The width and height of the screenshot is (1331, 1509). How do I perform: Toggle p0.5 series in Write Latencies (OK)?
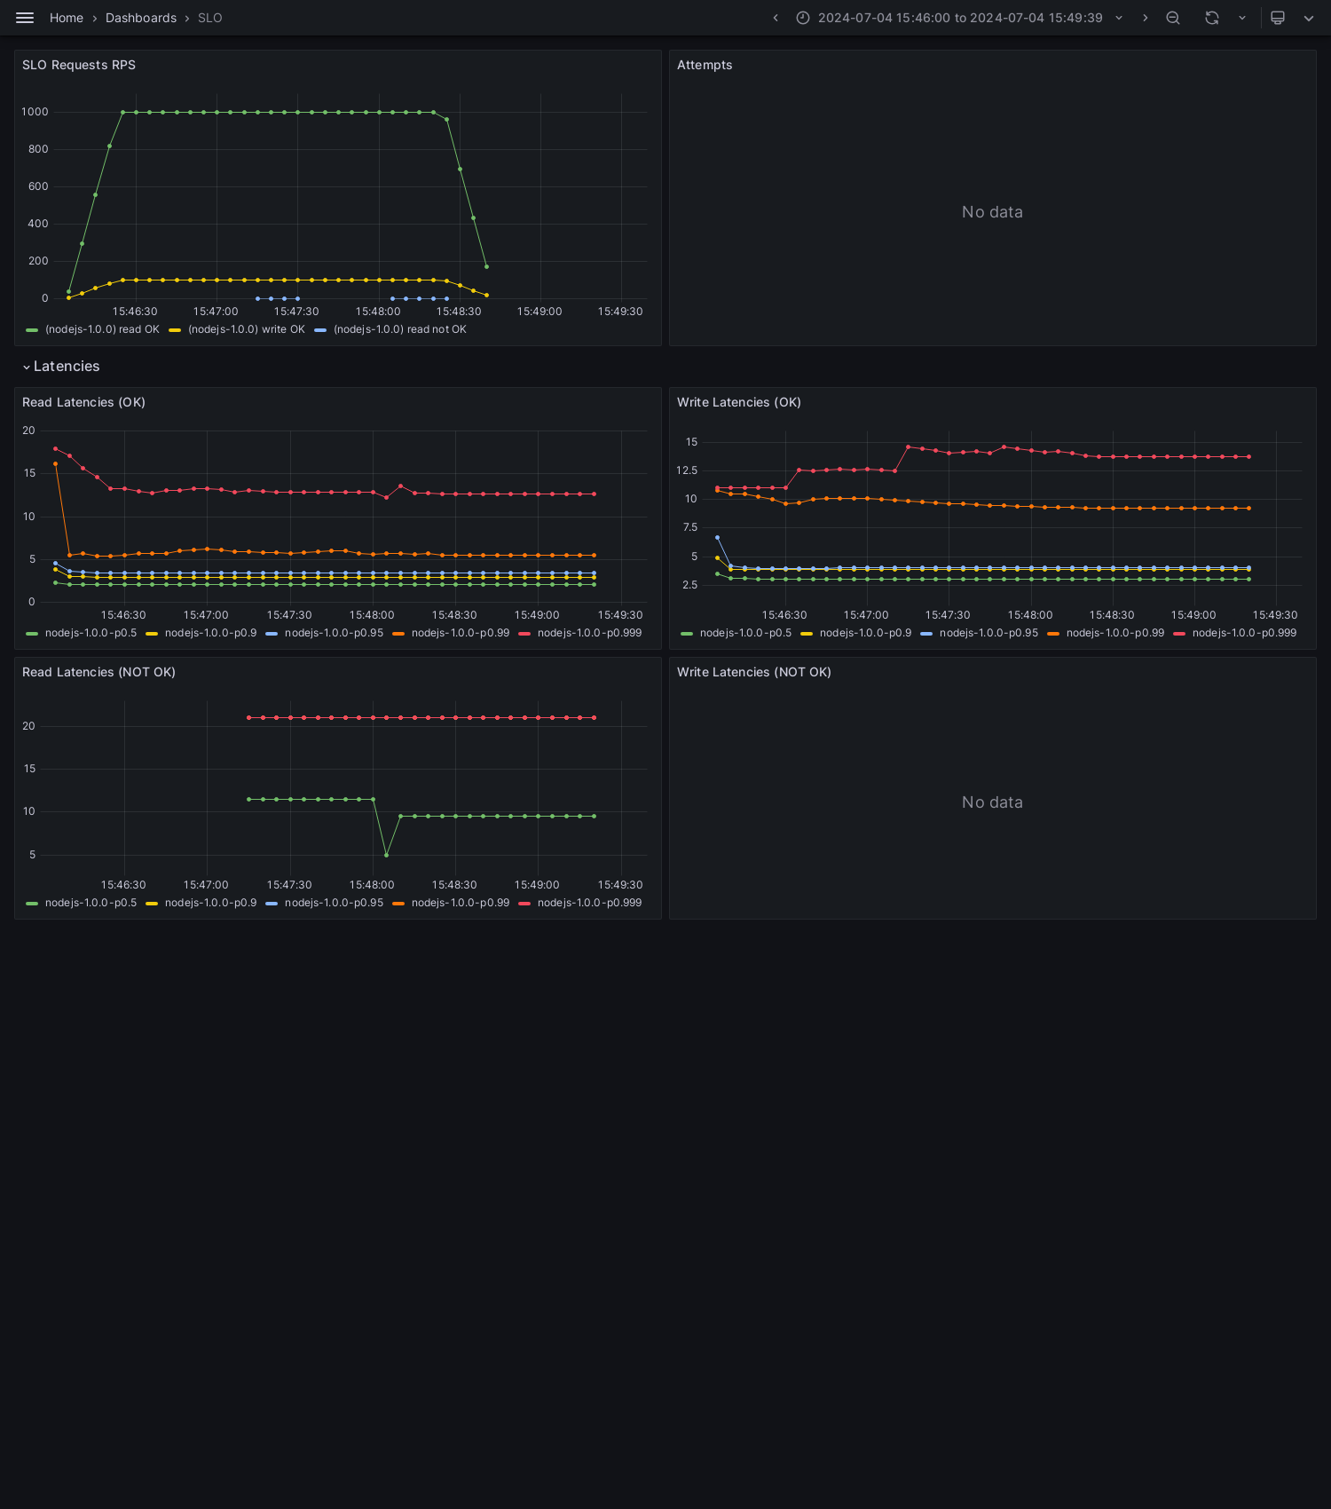click(x=745, y=633)
